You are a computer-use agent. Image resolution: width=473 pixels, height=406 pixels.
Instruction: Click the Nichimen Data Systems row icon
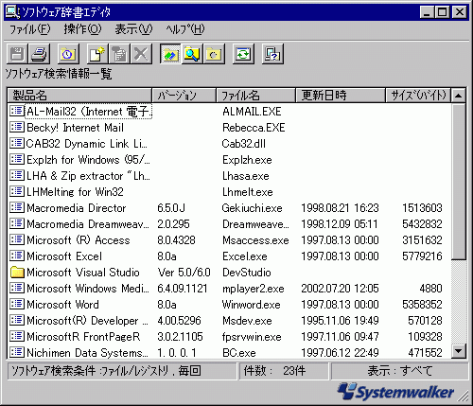[17, 352]
